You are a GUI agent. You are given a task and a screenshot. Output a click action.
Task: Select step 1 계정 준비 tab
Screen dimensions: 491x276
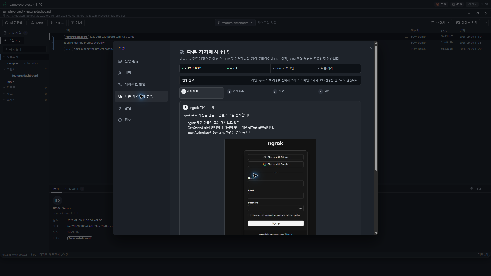[x=202, y=93]
